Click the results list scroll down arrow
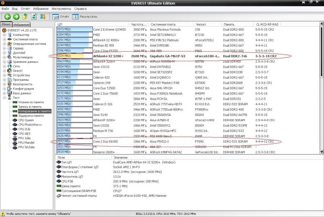 [321, 152]
